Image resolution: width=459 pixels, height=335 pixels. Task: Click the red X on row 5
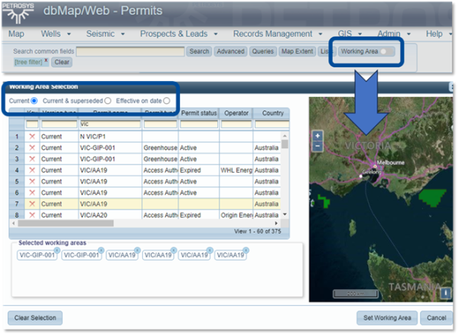click(32, 181)
